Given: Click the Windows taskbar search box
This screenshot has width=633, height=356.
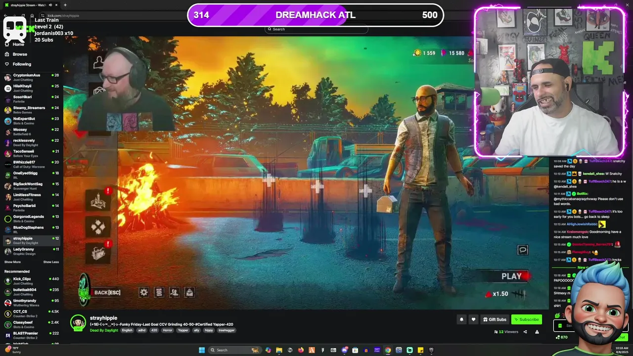Looking at the screenshot, I should click(235, 350).
